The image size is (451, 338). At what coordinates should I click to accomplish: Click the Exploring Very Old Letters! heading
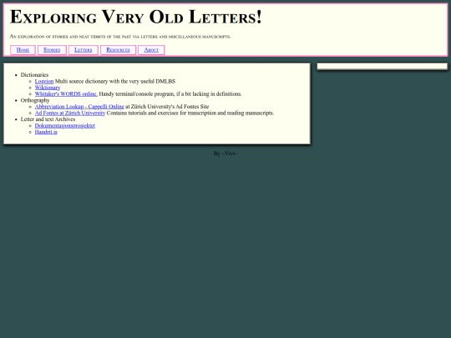point(136,17)
